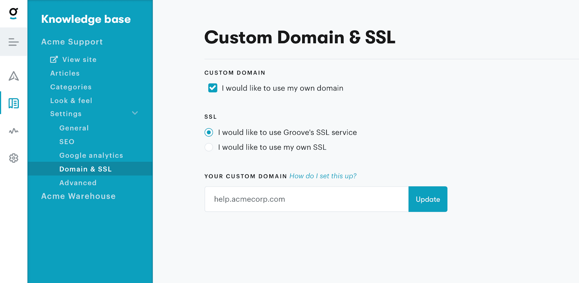The width and height of the screenshot is (579, 283).
Task: Open the Look & feel section
Action: click(x=71, y=101)
